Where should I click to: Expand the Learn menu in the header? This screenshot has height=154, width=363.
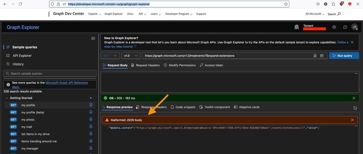pos(155,14)
